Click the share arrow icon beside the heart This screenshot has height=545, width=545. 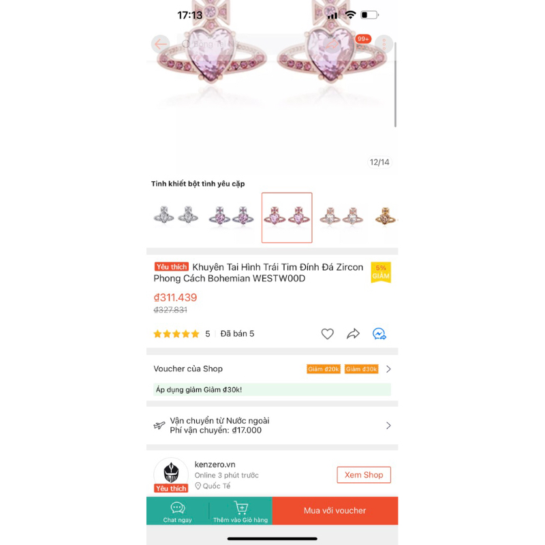pyautogui.click(x=353, y=334)
